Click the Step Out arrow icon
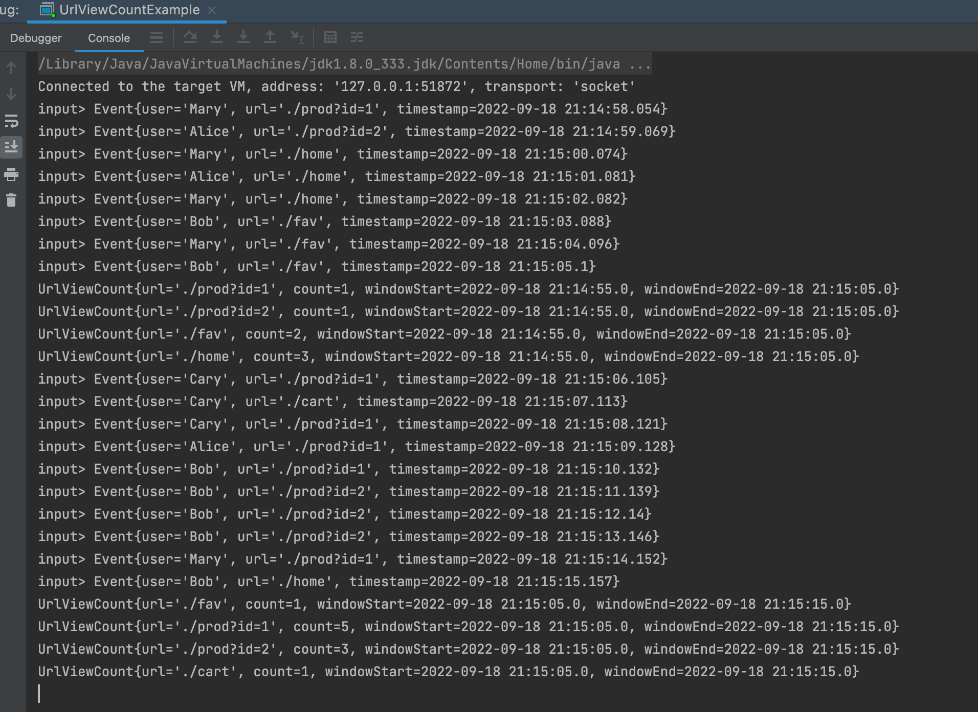The image size is (978, 712). point(270,37)
